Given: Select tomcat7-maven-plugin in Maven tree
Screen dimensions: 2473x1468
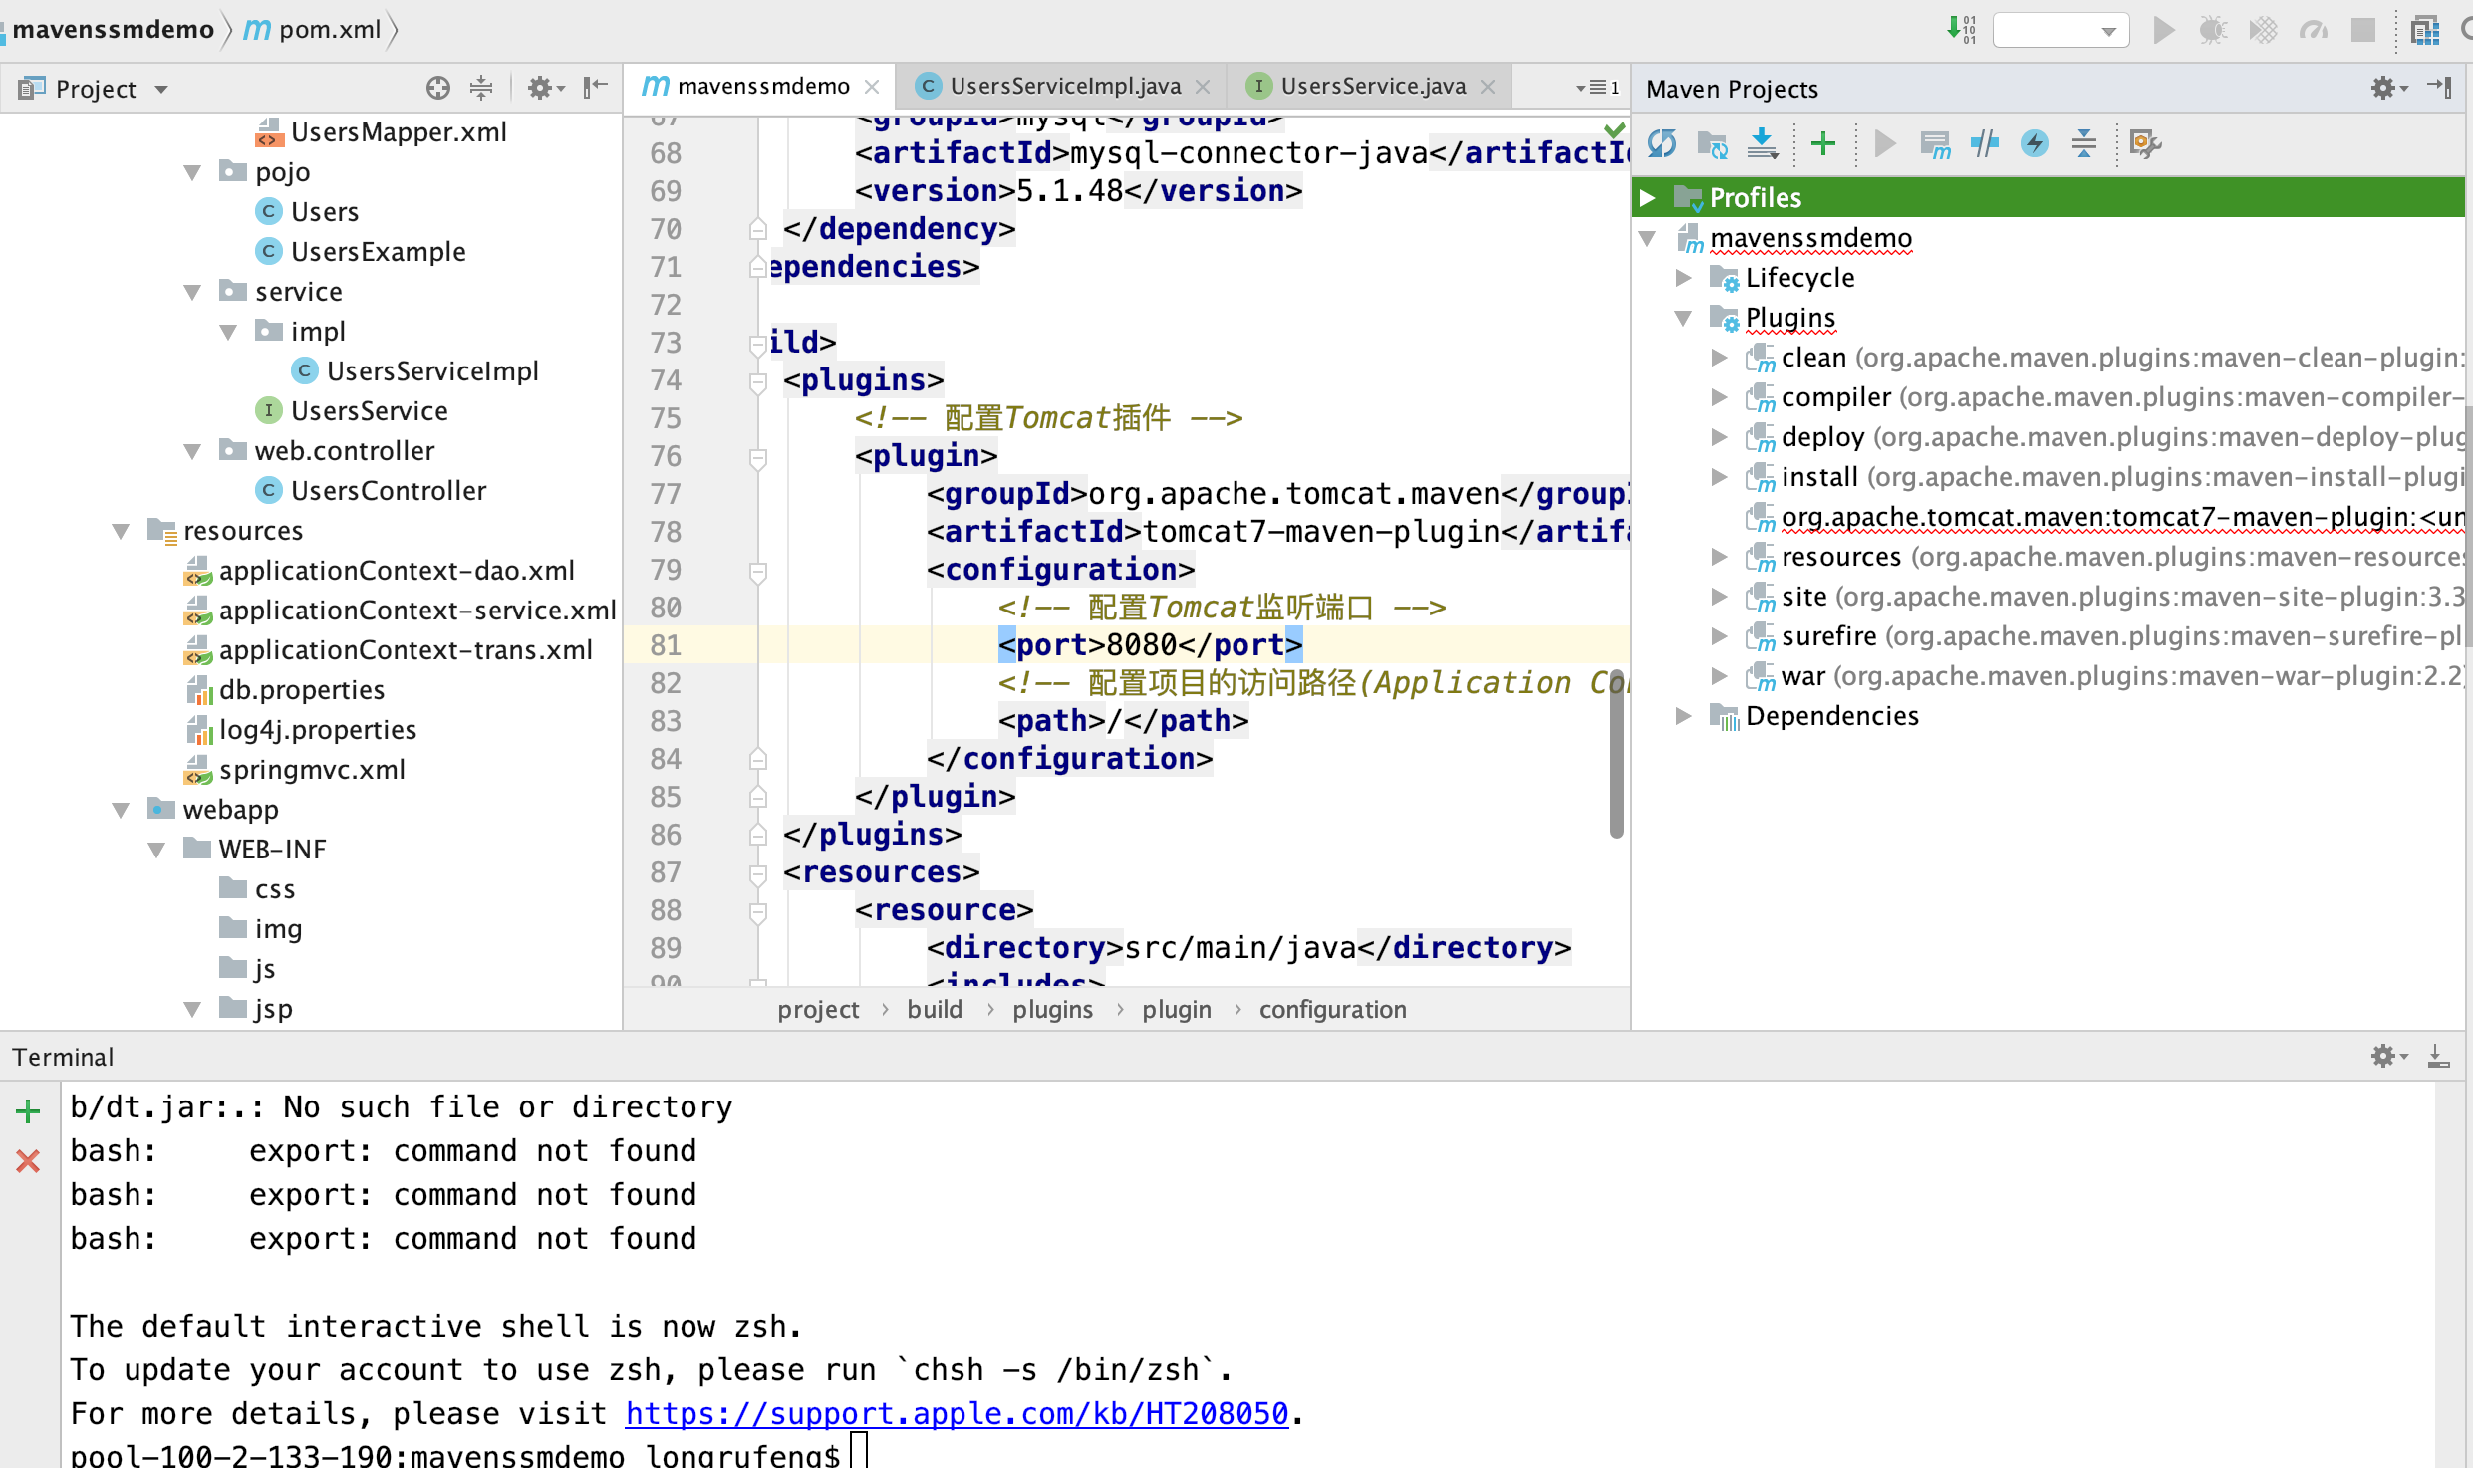Looking at the screenshot, I should (x=2104, y=517).
